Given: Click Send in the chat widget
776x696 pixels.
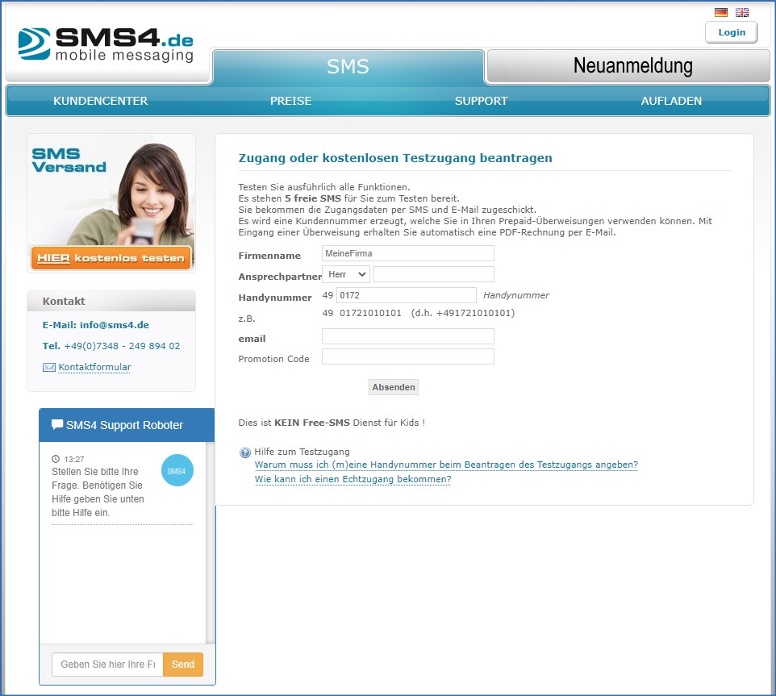Looking at the screenshot, I should [183, 665].
